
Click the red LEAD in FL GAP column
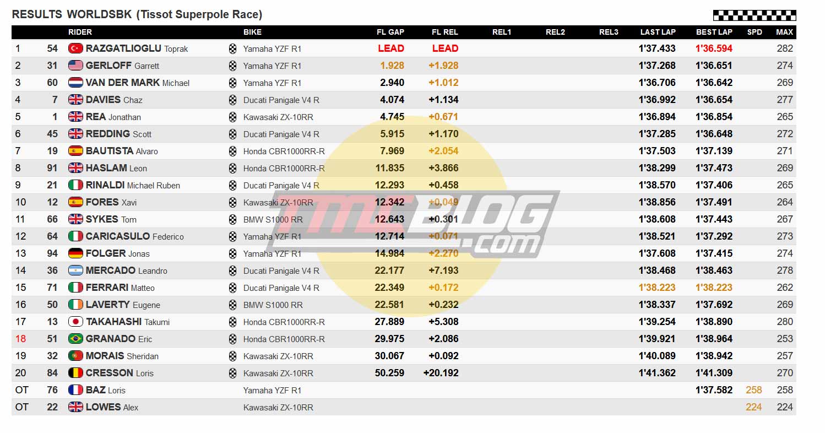[391, 48]
